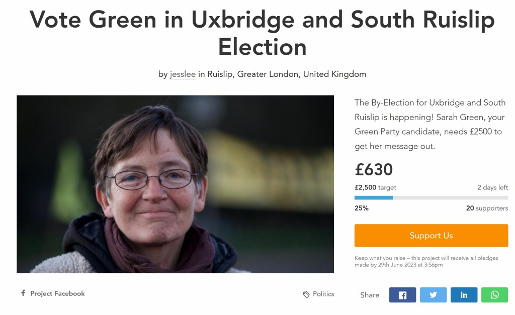Select the Politics category label
This screenshot has width=515, height=315.
[x=323, y=294]
